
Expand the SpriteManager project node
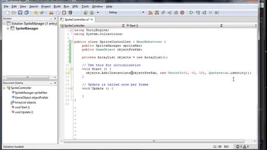8,28
